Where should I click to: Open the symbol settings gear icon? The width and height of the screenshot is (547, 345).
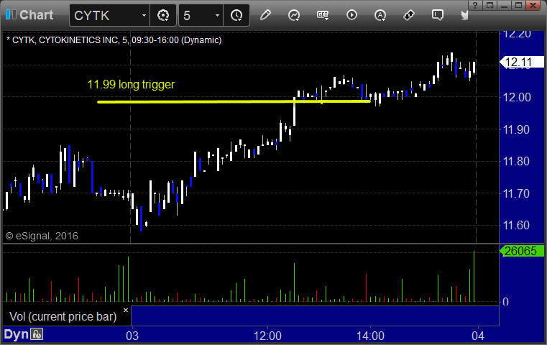[163, 15]
